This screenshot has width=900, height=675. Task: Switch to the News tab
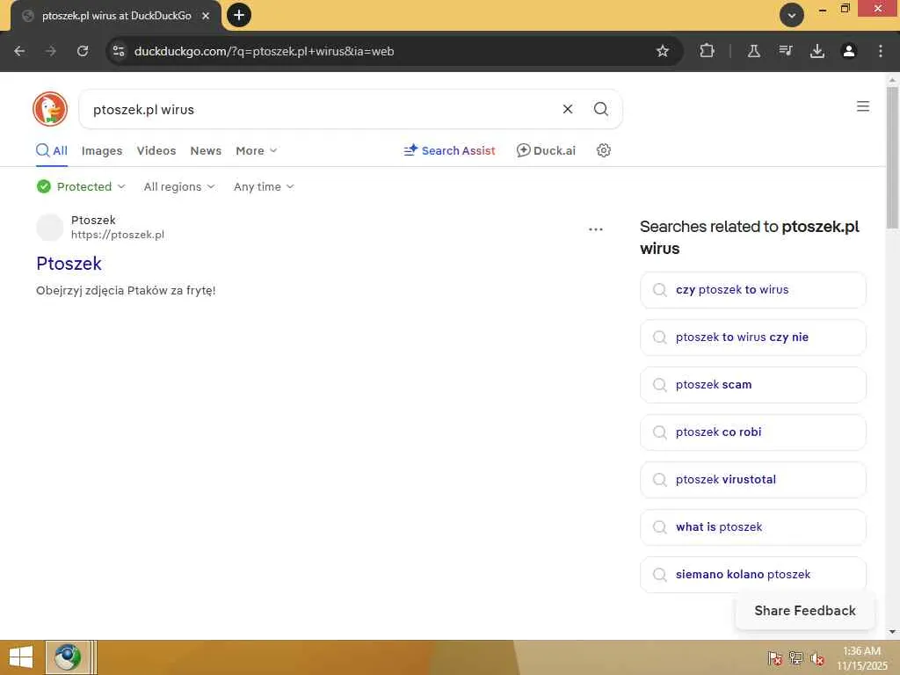(x=206, y=150)
